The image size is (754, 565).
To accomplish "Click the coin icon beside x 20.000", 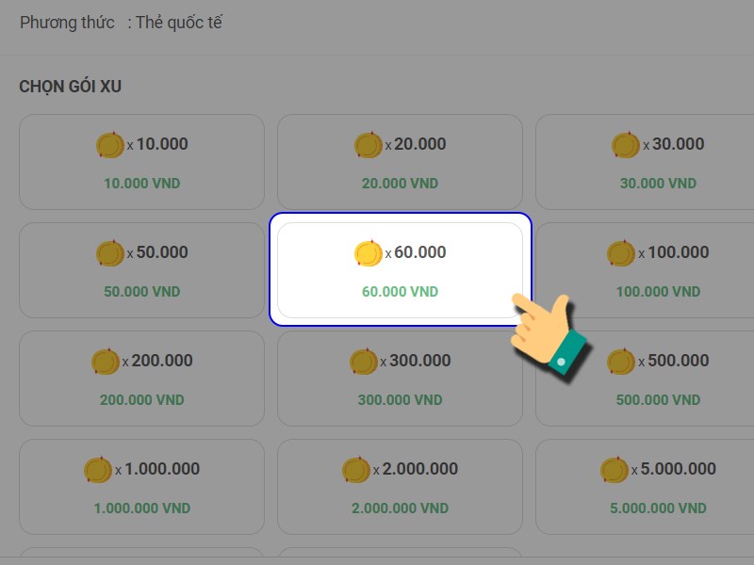I will pyautogui.click(x=368, y=145).
